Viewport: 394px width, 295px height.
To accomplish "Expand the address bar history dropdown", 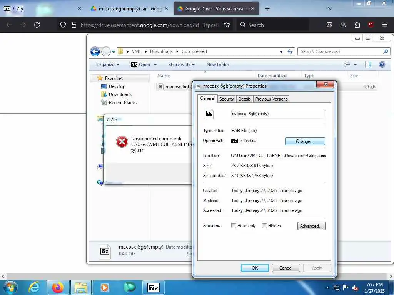I will tap(281, 52).
